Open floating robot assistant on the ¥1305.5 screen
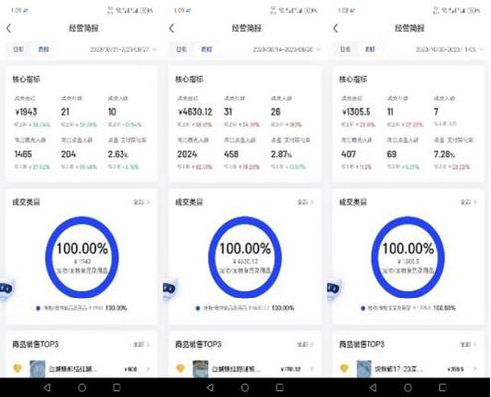The width and height of the screenshot is (491, 397). tap(334, 289)
